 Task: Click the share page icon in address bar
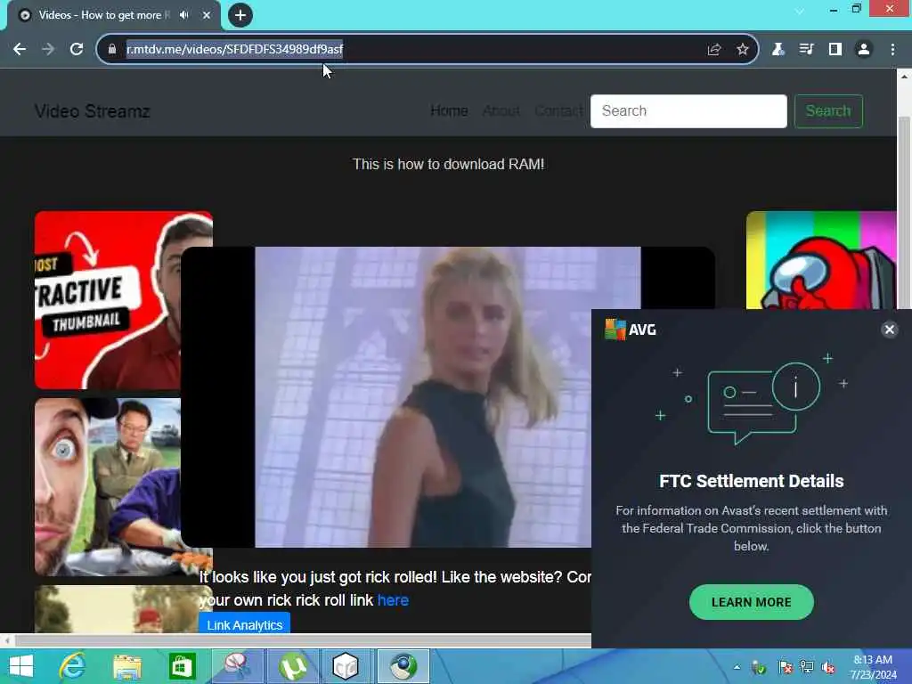[714, 50]
